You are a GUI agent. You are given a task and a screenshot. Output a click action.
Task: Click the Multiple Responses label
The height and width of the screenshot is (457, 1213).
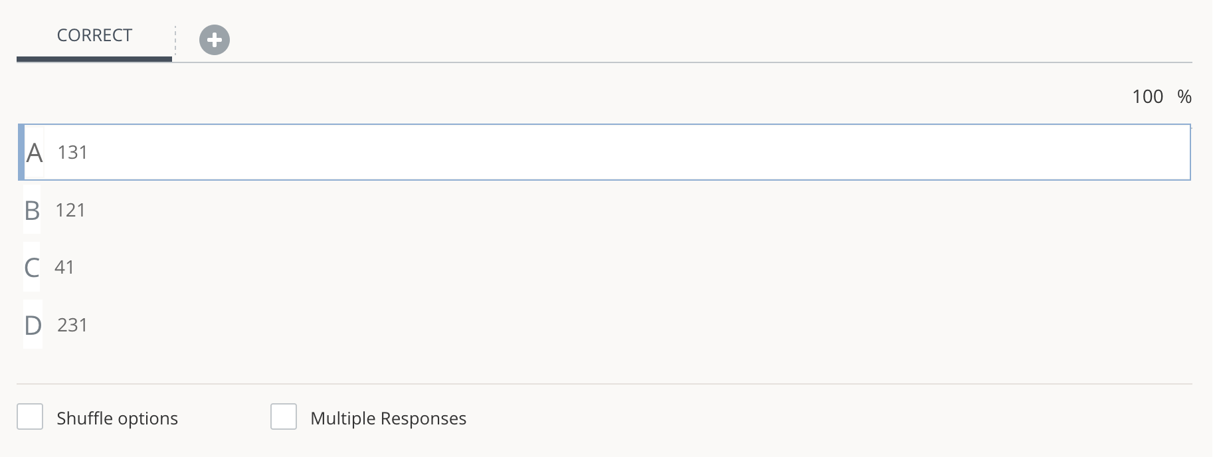click(387, 418)
